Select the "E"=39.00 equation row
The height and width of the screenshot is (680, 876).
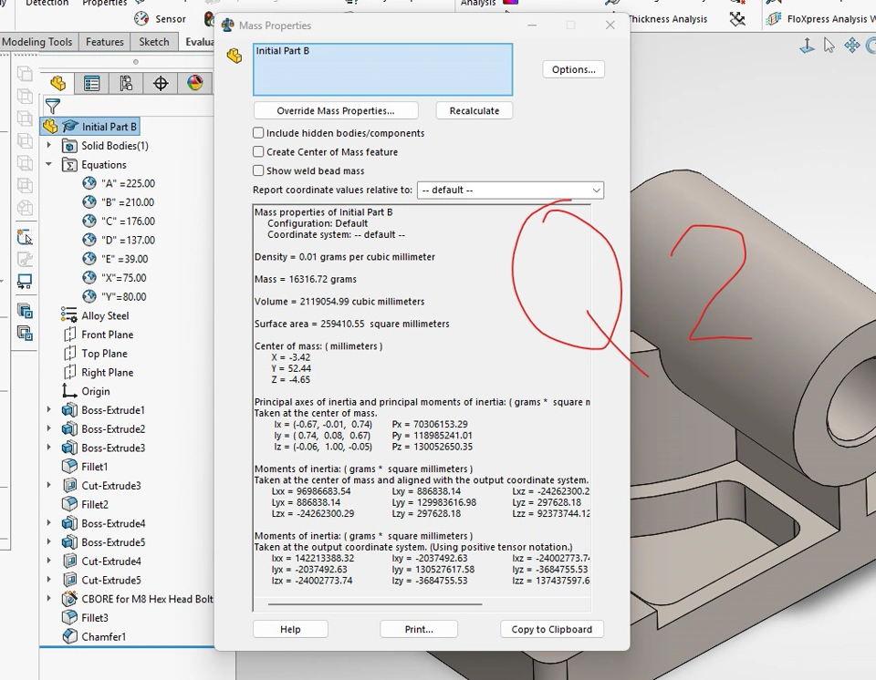[x=115, y=259]
